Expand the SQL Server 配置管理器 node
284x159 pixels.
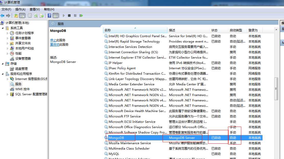click(7, 94)
